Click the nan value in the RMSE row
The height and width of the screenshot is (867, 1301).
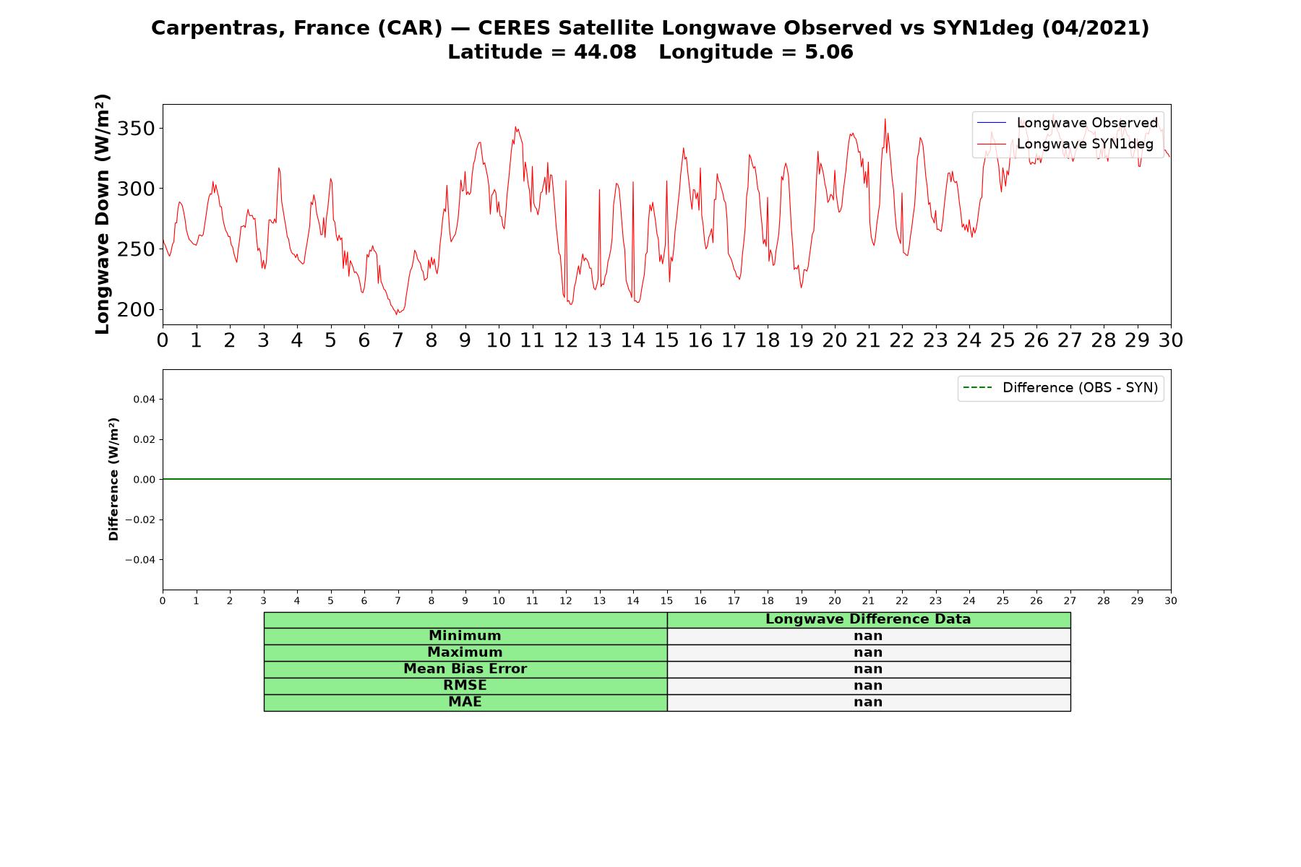tap(869, 686)
